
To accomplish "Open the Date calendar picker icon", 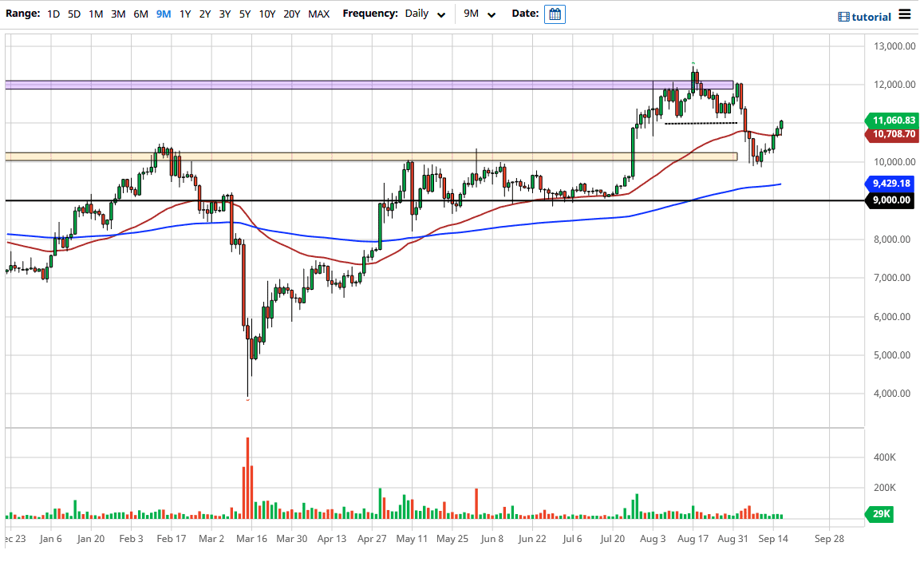I will (x=555, y=14).
